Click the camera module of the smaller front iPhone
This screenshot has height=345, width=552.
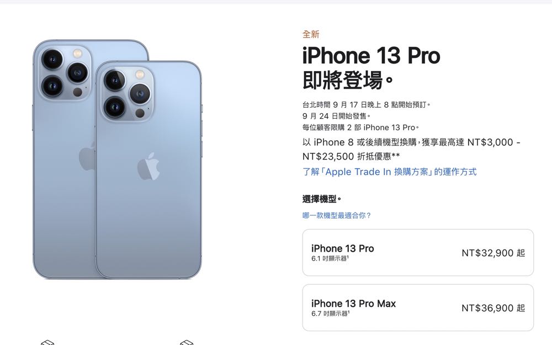point(128,94)
